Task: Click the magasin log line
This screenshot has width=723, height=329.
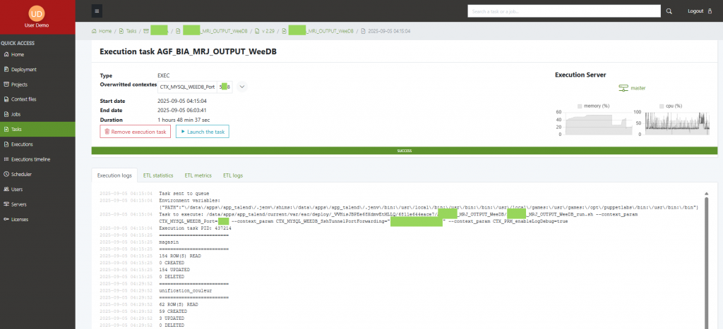Action: point(169,242)
